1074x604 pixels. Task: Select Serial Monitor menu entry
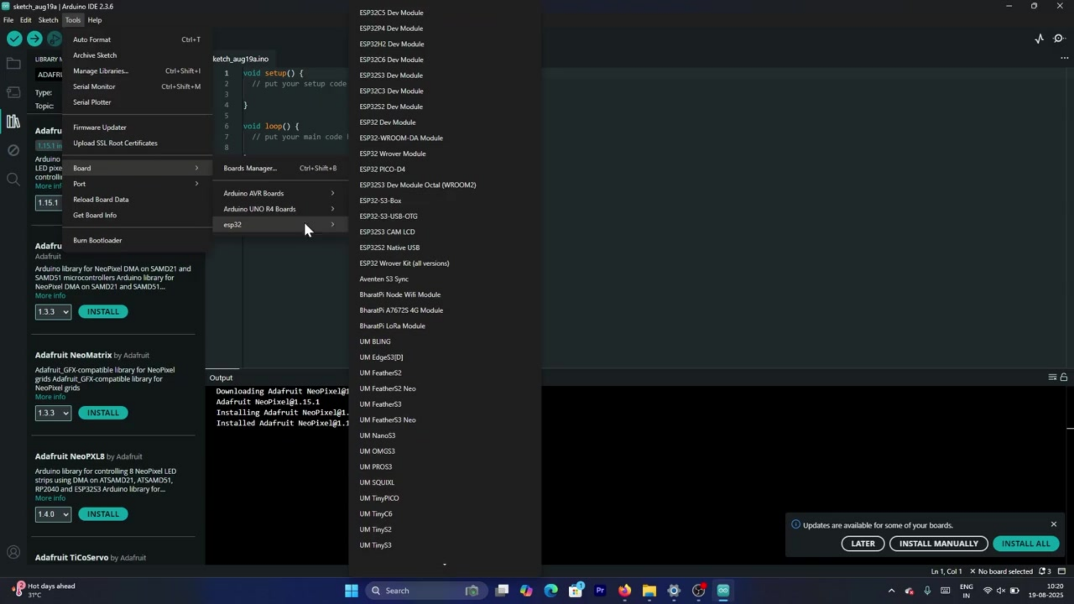point(136,86)
